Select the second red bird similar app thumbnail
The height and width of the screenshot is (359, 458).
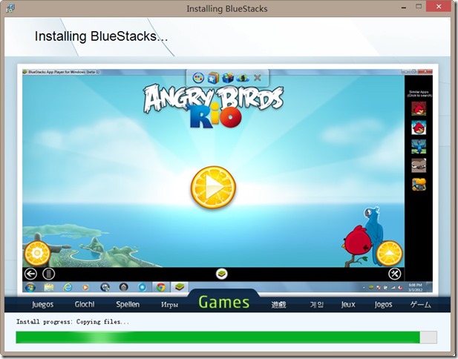pos(419,128)
